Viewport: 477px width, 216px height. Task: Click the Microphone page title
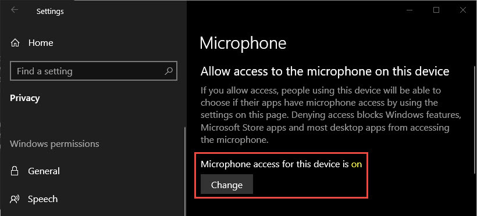point(243,44)
